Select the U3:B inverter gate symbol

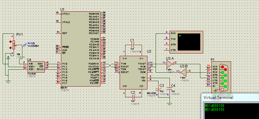(183, 72)
